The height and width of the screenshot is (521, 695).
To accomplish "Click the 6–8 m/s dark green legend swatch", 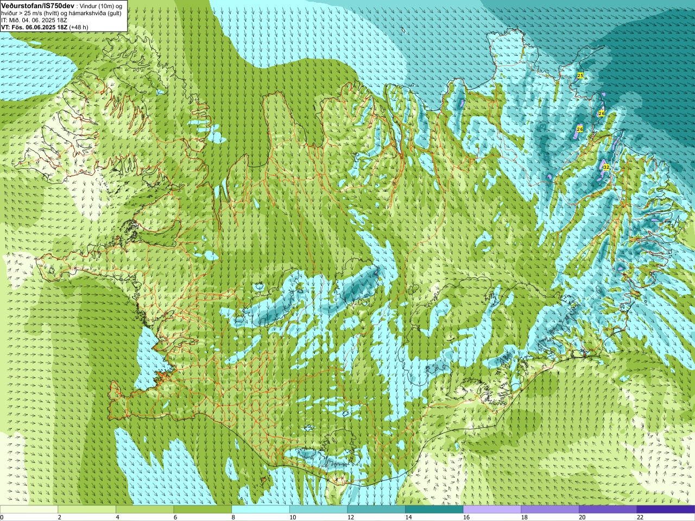I will [203, 510].
